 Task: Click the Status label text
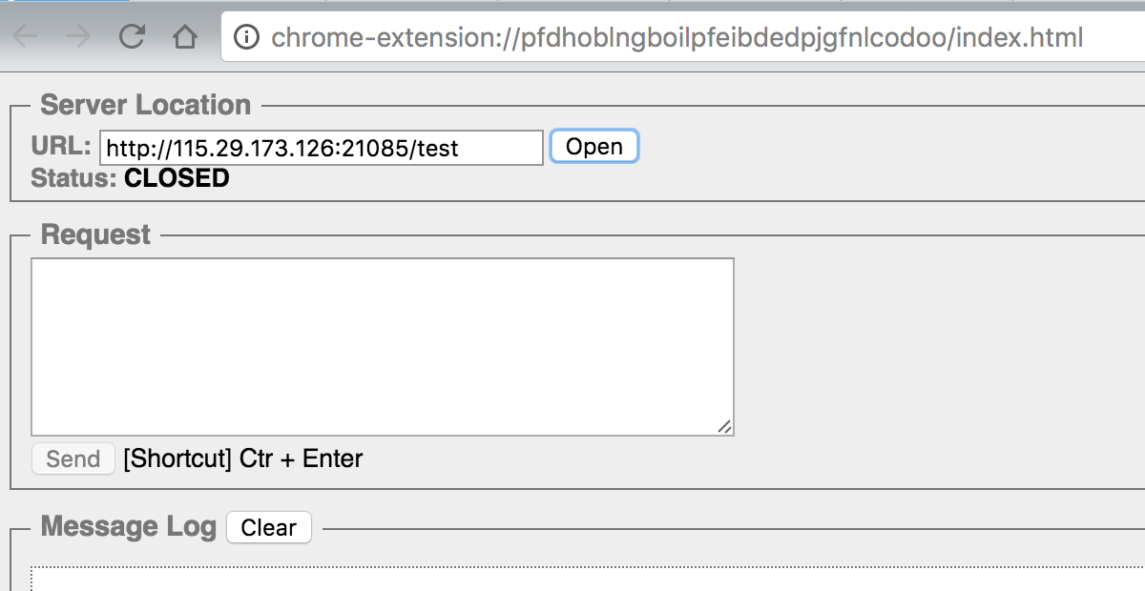click(x=73, y=178)
